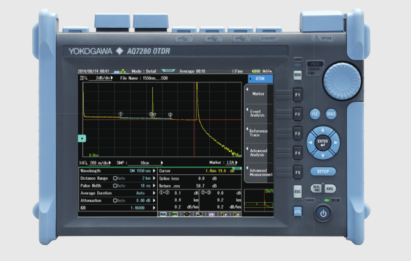Open the Attenuation 0.00 dB options arrow
Viewport: 411px width, 261px height.
(x=154, y=200)
